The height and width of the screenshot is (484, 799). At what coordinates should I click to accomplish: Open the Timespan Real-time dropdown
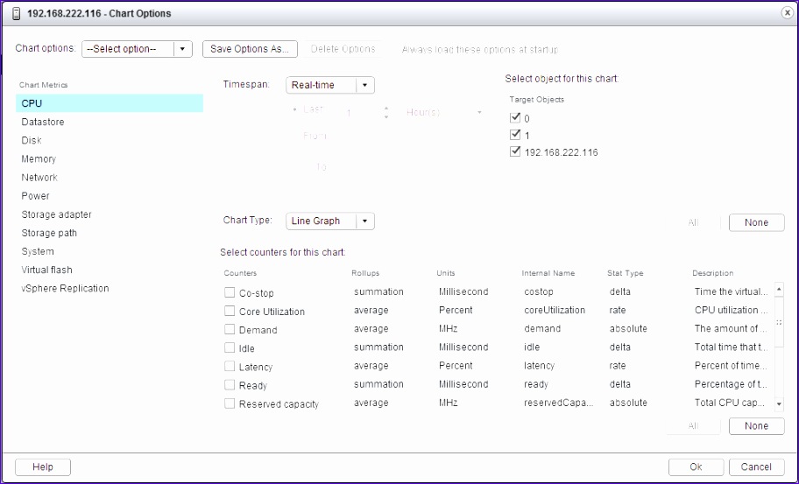coord(330,85)
